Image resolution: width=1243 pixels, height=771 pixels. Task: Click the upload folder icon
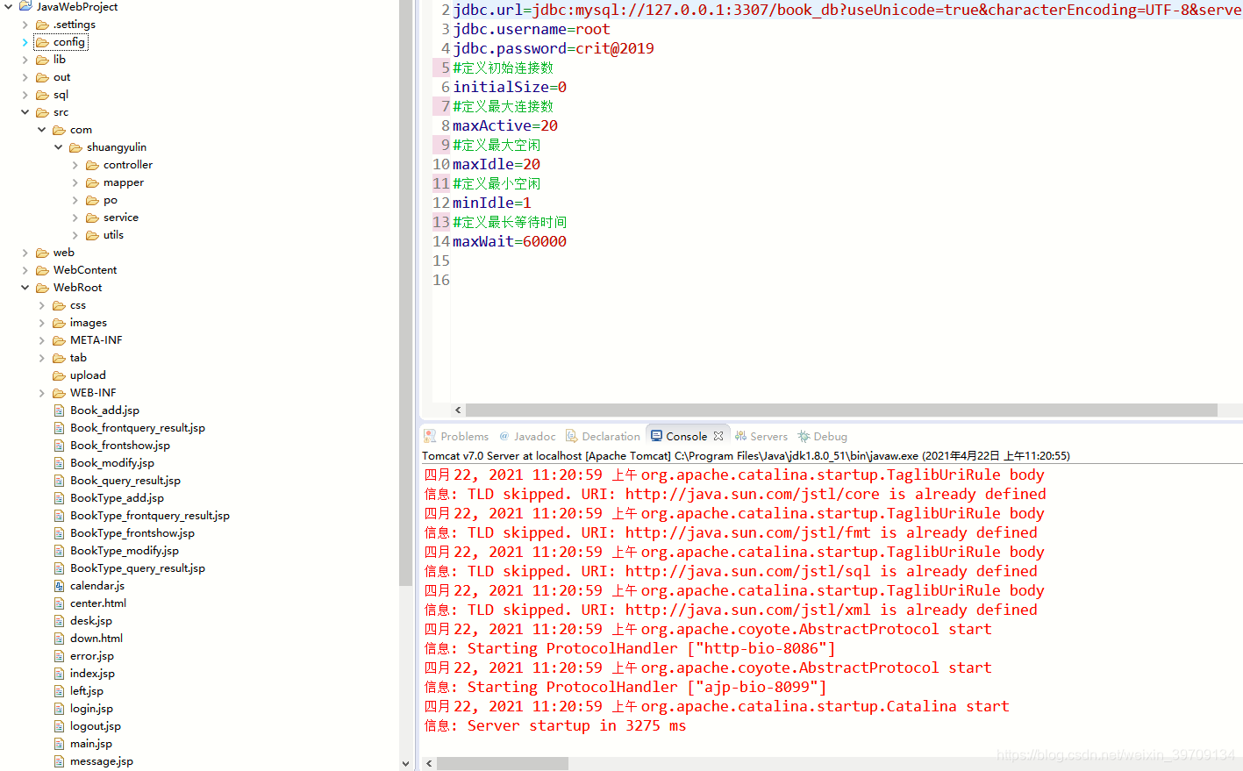pyautogui.click(x=59, y=375)
